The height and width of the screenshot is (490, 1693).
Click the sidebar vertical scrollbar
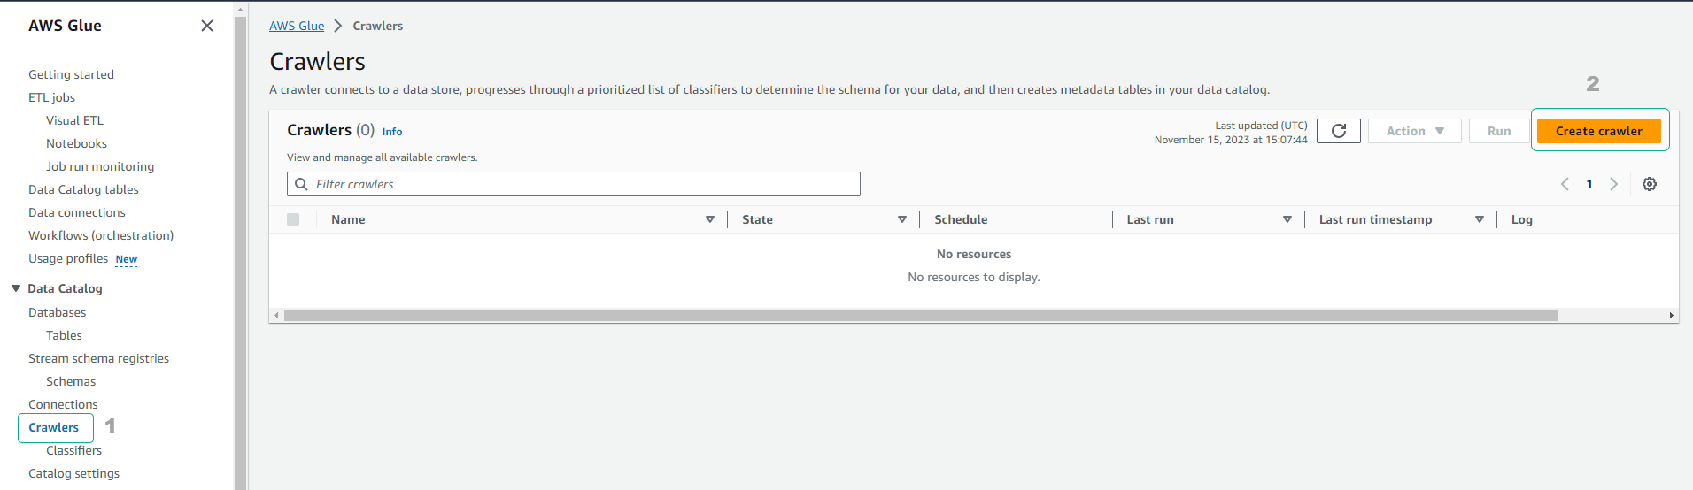[x=240, y=252]
